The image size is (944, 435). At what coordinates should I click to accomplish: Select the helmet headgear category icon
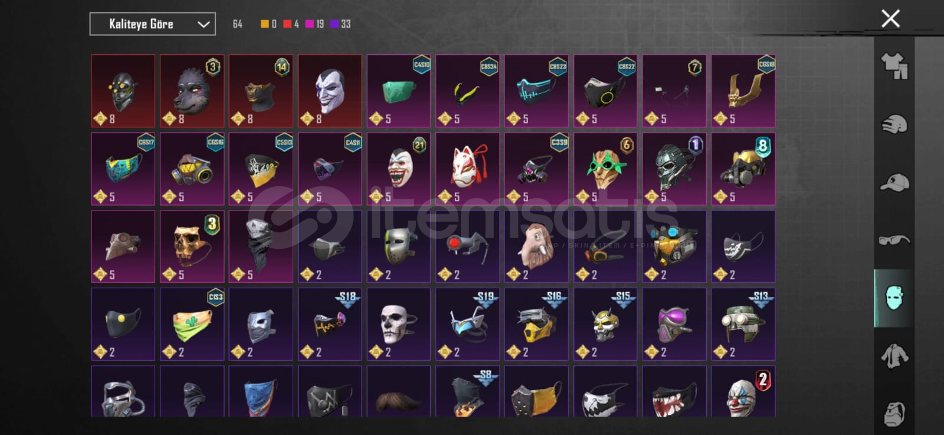click(894, 124)
